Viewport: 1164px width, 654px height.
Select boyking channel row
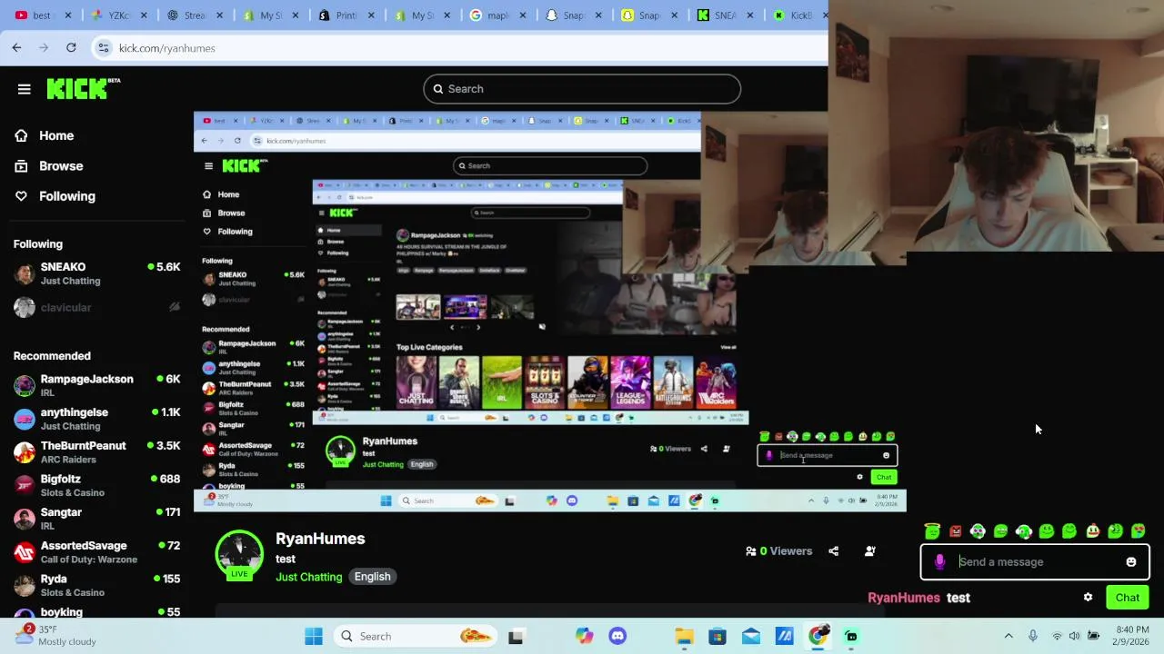point(96,612)
